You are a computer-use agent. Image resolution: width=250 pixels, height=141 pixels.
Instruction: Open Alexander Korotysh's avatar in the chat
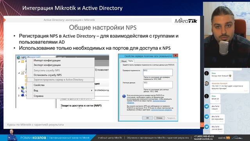207,83
